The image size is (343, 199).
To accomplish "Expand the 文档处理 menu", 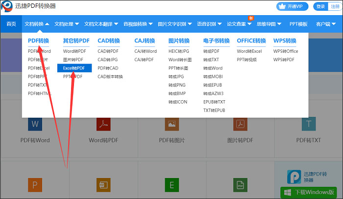I will (x=67, y=24).
